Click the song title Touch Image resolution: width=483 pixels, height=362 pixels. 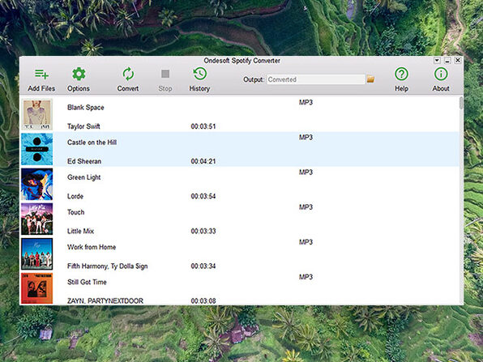click(76, 212)
